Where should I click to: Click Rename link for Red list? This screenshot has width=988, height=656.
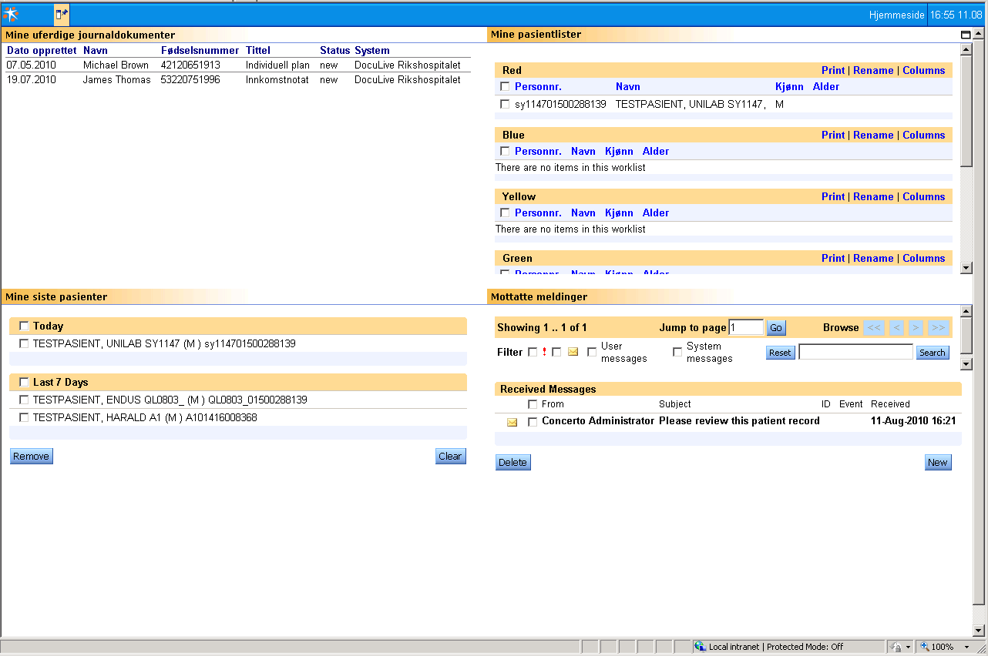point(873,70)
